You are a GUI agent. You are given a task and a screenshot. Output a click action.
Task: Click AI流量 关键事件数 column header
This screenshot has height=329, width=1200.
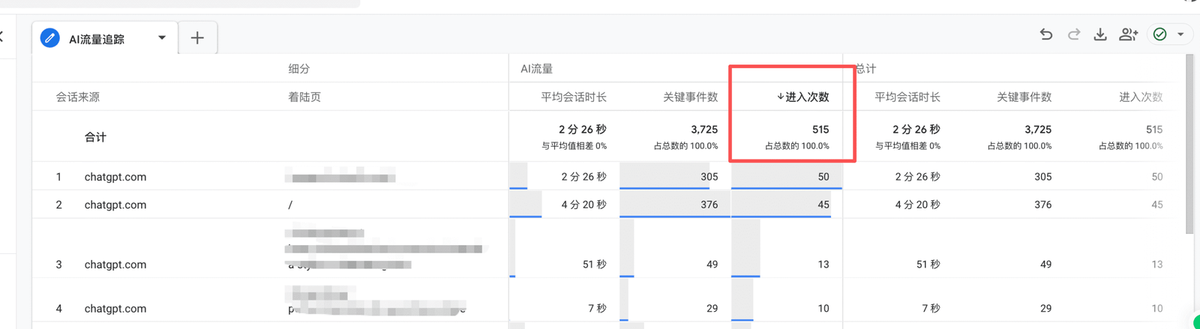pos(690,97)
